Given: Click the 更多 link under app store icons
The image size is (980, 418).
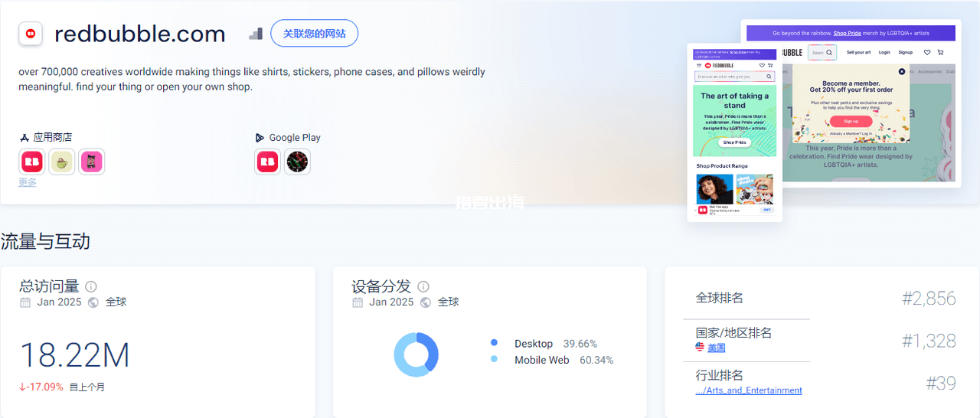Looking at the screenshot, I should coord(28,182).
